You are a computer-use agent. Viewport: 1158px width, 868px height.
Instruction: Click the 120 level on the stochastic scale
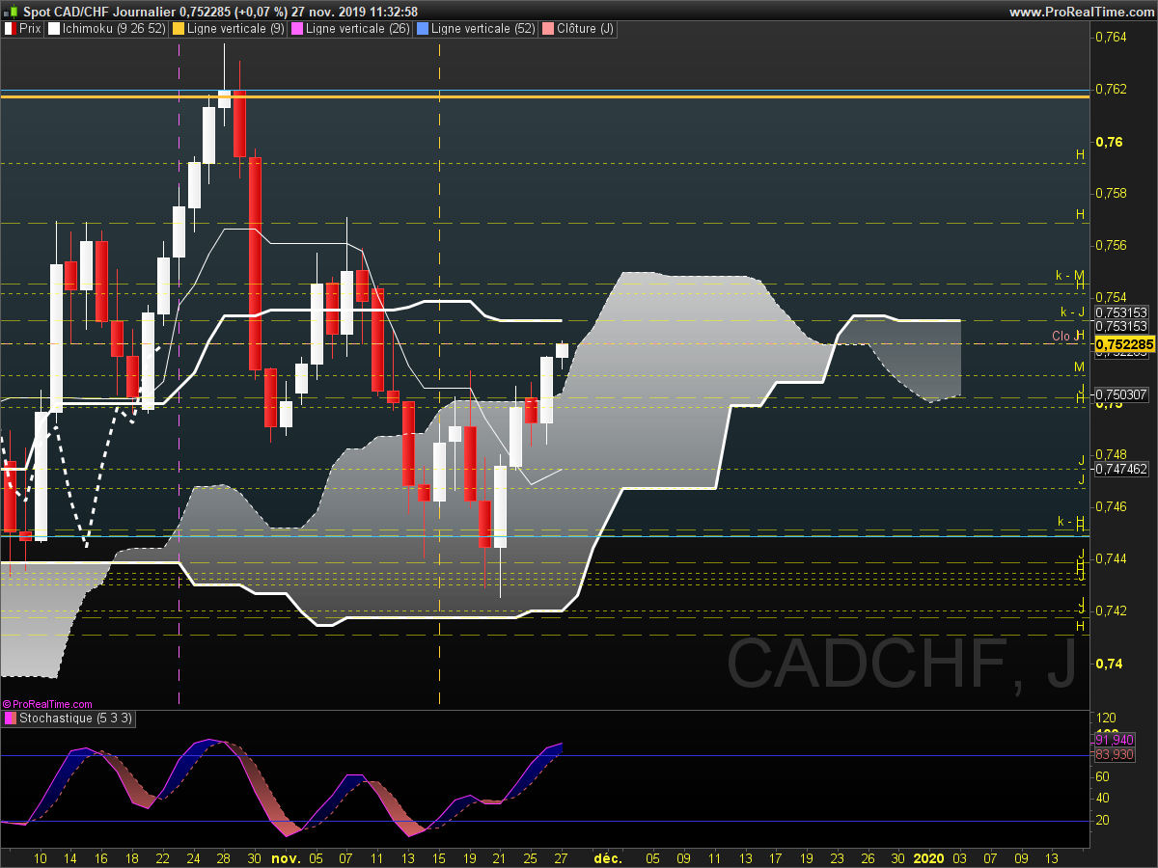(1105, 718)
